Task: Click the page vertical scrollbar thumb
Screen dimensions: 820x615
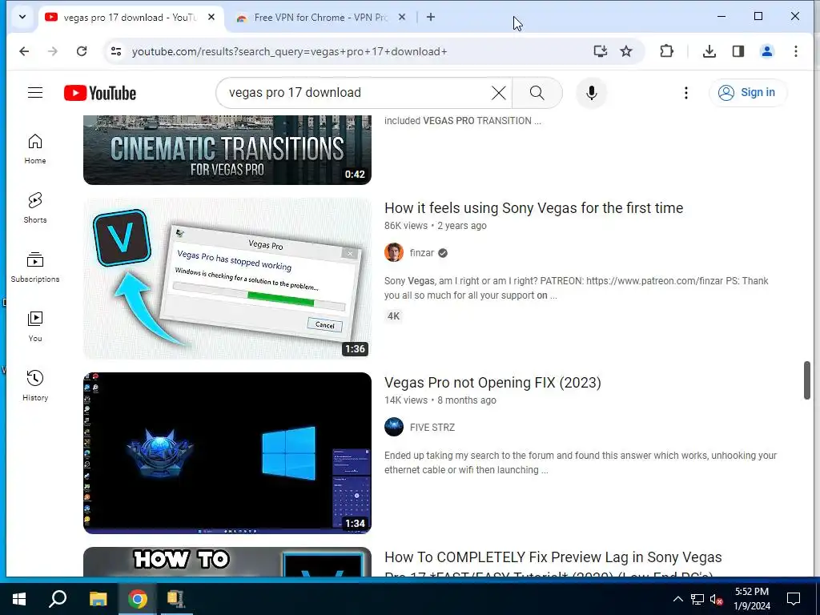Action: point(807,380)
